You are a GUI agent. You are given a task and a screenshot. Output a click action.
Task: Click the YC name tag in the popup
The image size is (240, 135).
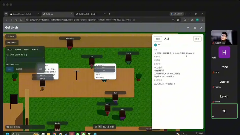(104, 71)
